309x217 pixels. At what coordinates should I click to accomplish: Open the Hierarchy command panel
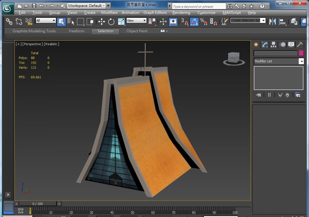pyautogui.click(x=273, y=45)
